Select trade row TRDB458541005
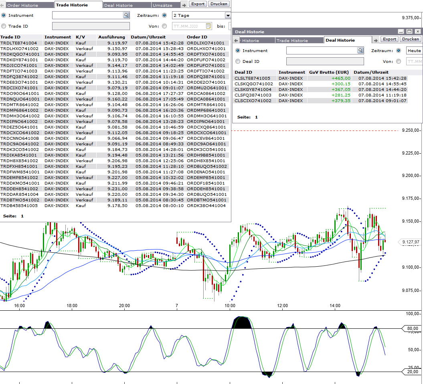The image size is (423, 384). (x=114, y=205)
